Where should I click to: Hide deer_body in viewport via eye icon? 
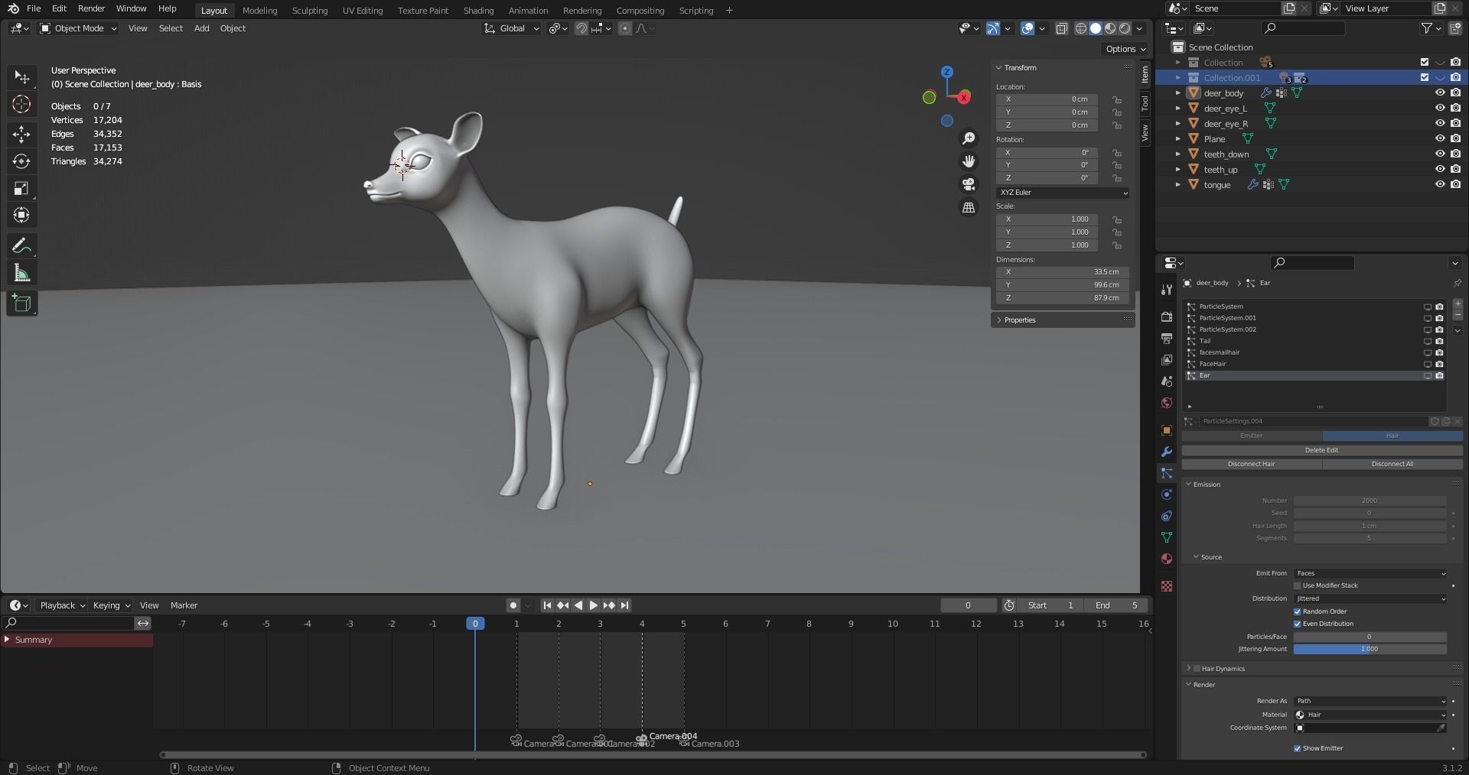(x=1440, y=92)
